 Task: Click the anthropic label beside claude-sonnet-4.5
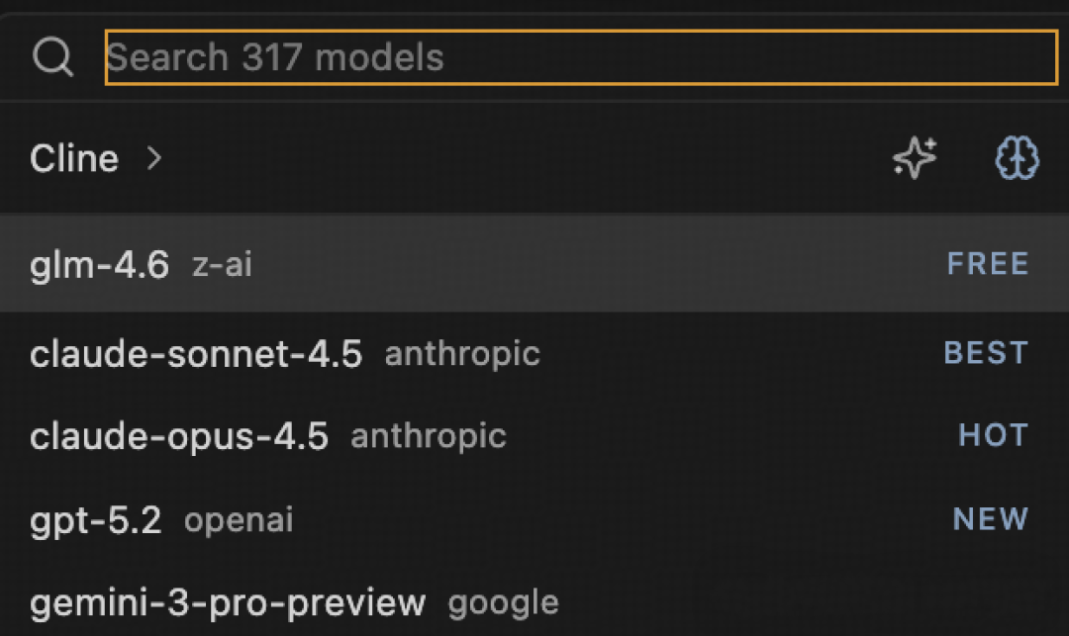[462, 353]
